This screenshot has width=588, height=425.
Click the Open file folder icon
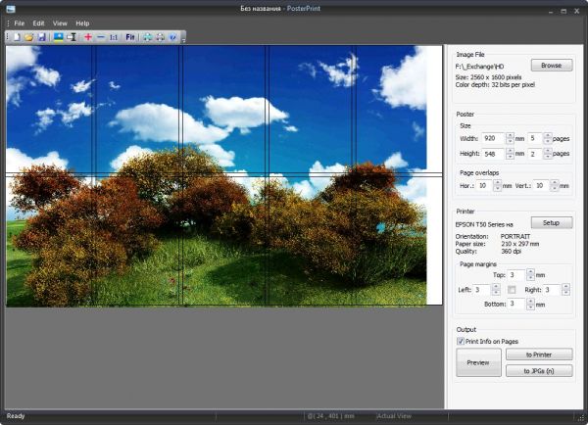point(28,36)
